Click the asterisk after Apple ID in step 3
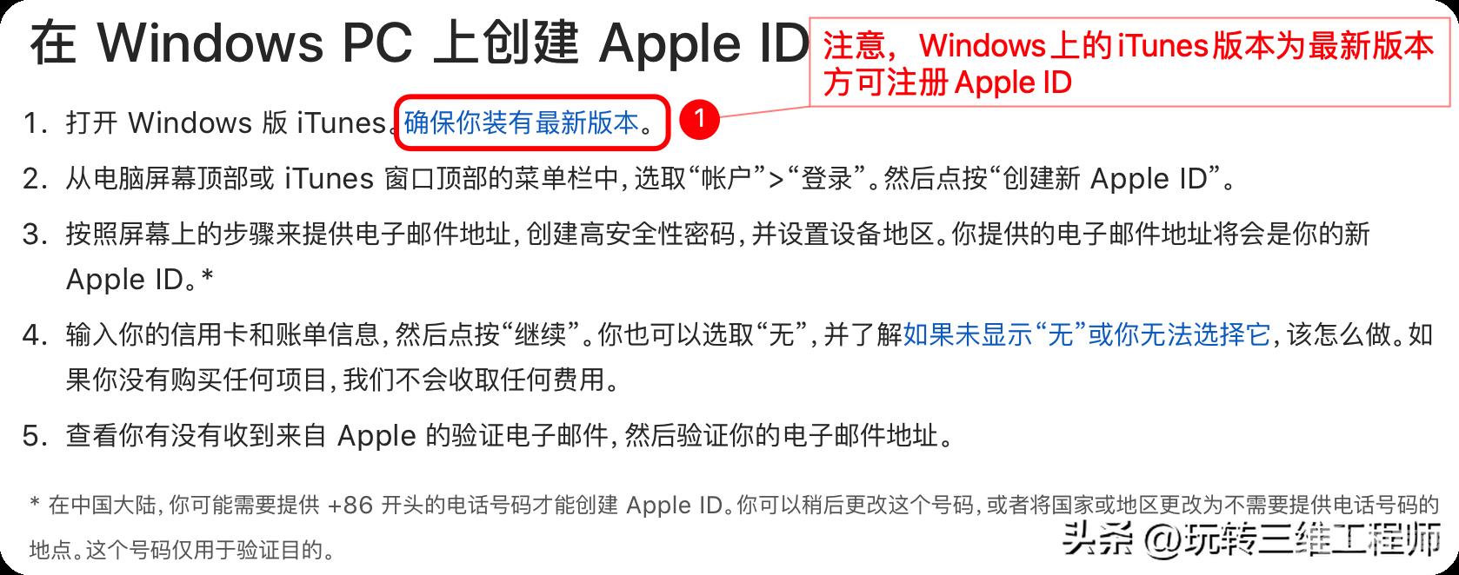Screen dimensions: 1459x575 (207, 276)
